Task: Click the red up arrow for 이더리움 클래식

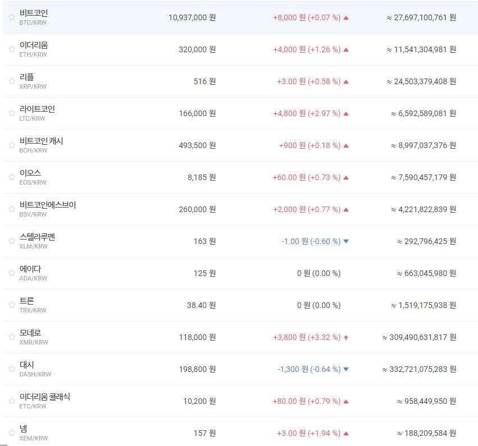Action: [x=346, y=401]
